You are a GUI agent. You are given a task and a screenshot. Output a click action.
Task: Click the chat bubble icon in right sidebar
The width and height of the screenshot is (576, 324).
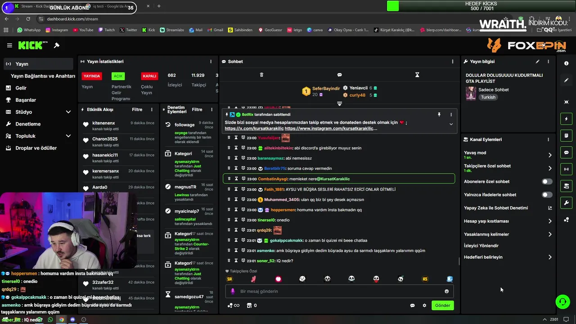point(567,153)
